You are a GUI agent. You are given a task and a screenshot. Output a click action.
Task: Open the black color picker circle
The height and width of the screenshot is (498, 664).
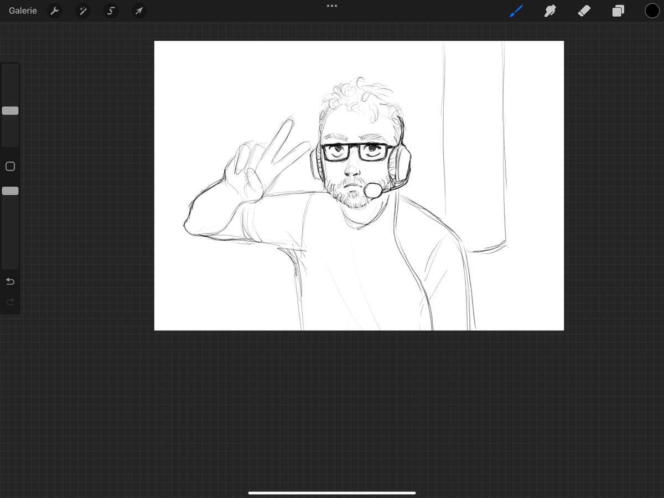click(x=652, y=11)
